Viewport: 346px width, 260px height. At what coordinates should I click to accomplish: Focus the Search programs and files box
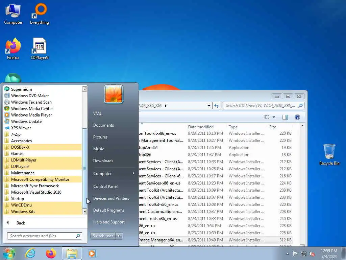44,236
